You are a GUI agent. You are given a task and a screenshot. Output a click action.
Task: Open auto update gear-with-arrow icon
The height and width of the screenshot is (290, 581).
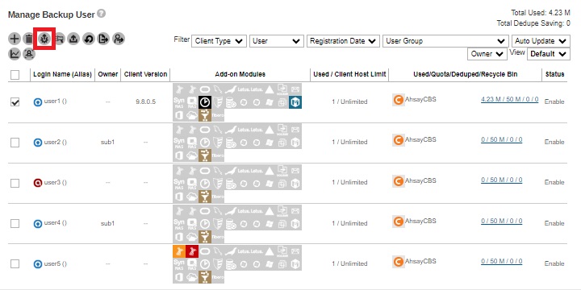[44, 39]
